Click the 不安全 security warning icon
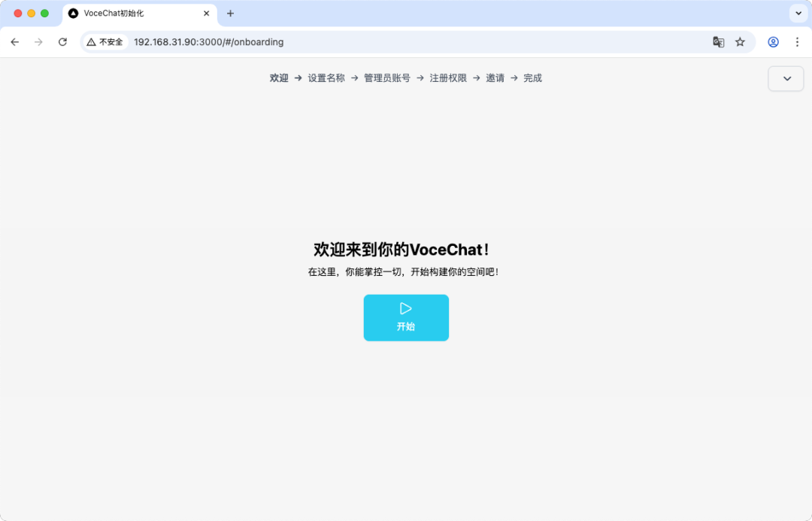812x521 pixels. point(89,42)
